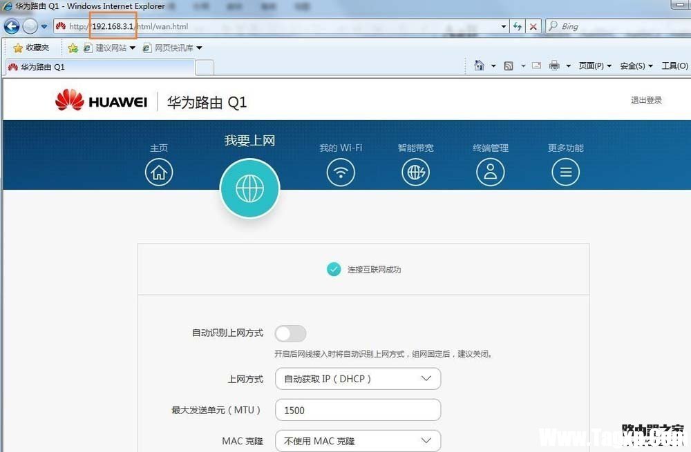Click the 华为路由 Q1 page heading
This screenshot has height=452, width=691.
(207, 102)
